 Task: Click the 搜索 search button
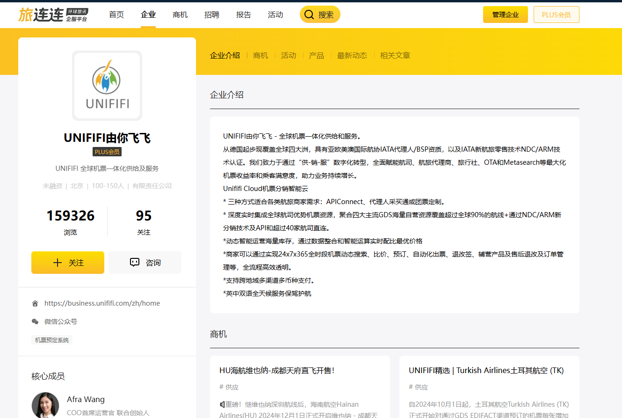pyautogui.click(x=320, y=15)
